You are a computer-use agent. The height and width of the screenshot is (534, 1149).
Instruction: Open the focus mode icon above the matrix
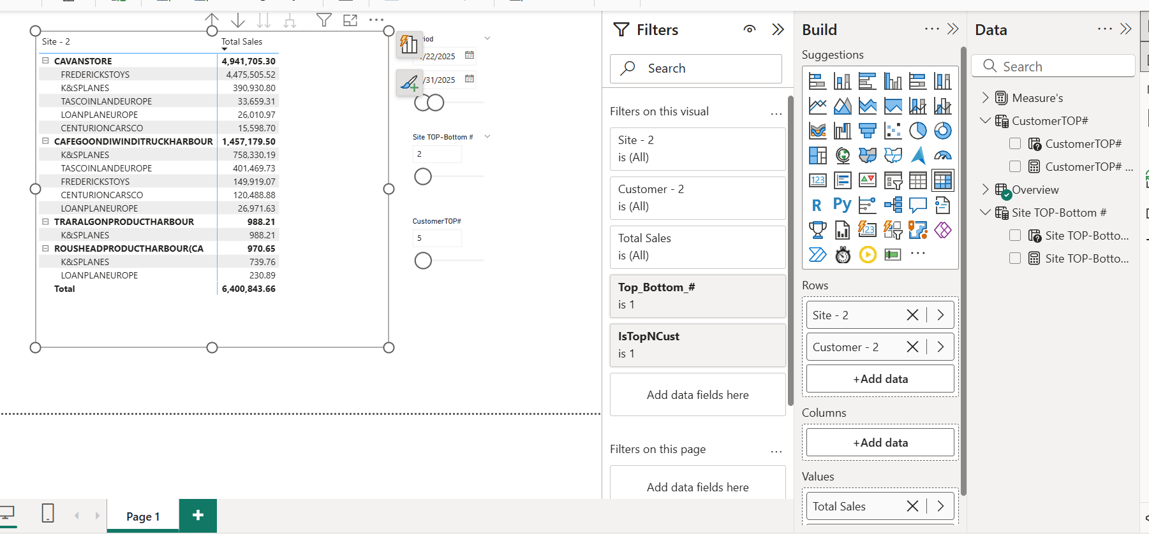[x=350, y=20]
